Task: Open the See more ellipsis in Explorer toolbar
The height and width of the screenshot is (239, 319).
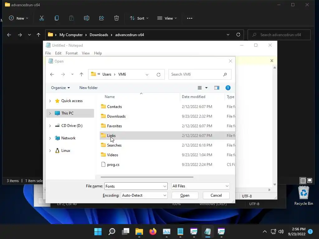Action: pos(190,18)
